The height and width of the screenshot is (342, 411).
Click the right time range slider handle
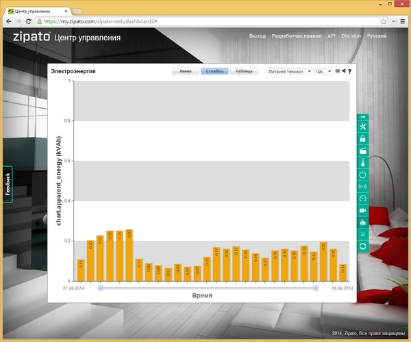coord(316,288)
